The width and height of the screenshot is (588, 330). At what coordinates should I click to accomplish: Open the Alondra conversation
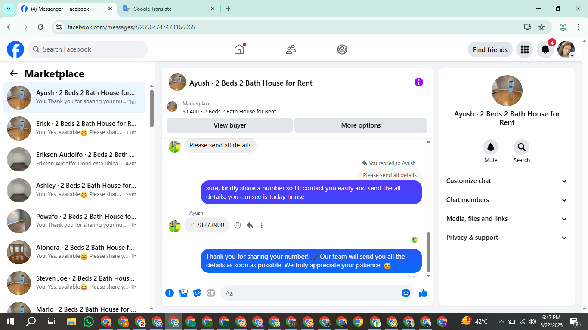(74, 252)
